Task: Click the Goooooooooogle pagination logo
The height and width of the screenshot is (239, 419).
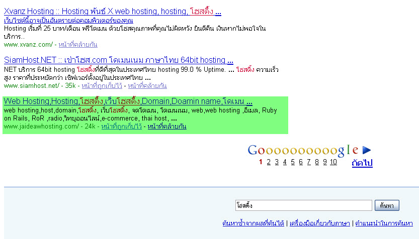Action: click(303, 150)
